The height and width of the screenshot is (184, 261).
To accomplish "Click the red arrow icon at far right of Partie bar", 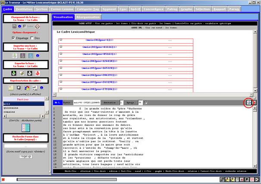I will point(255,103).
